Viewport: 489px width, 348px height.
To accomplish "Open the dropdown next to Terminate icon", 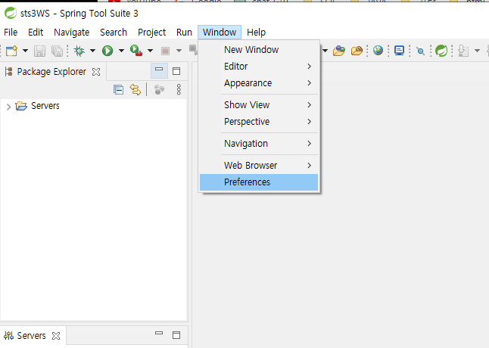I will [x=179, y=51].
